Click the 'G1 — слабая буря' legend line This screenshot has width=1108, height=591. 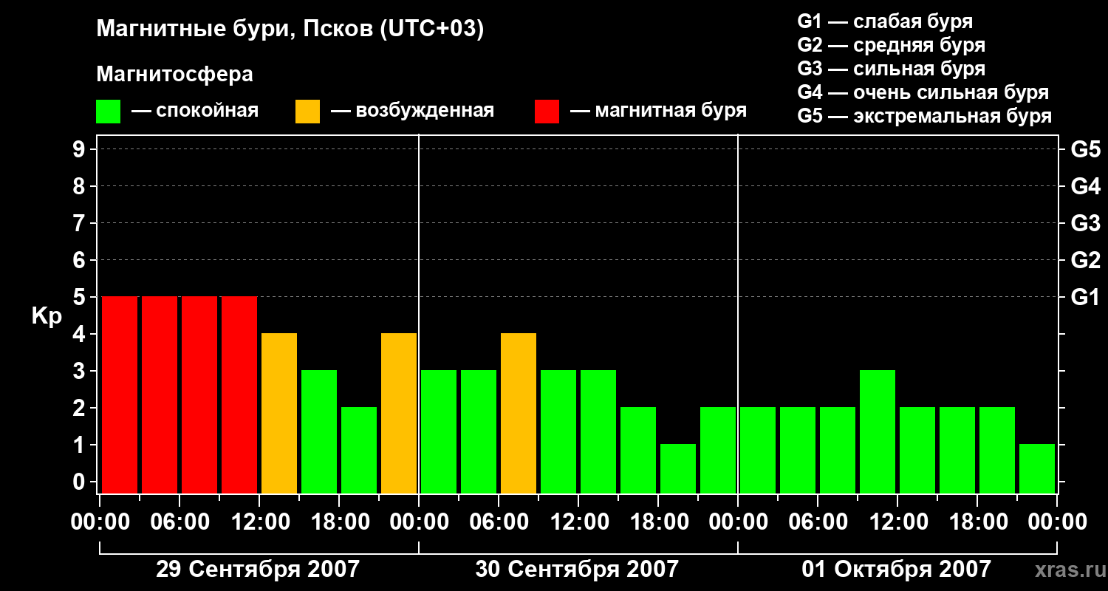tap(885, 21)
